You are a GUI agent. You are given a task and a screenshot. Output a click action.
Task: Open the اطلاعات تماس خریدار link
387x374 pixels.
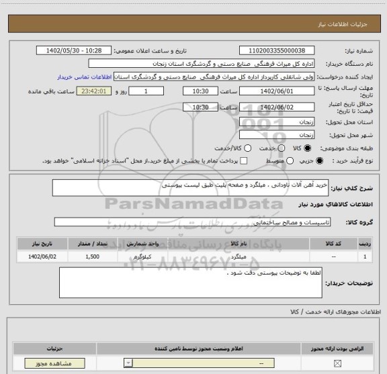pos(85,77)
